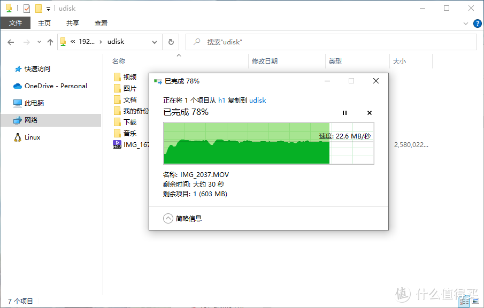Expand the ribbon with the chevron
Viewport: 484px width, 308px height.
click(x=466, y=24)
